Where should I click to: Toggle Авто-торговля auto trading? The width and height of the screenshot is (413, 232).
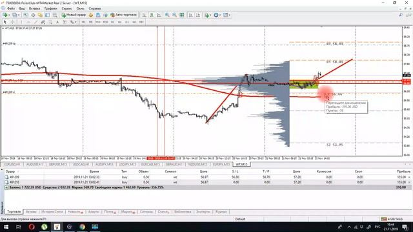pyautogui.click(x=124, y=15)
